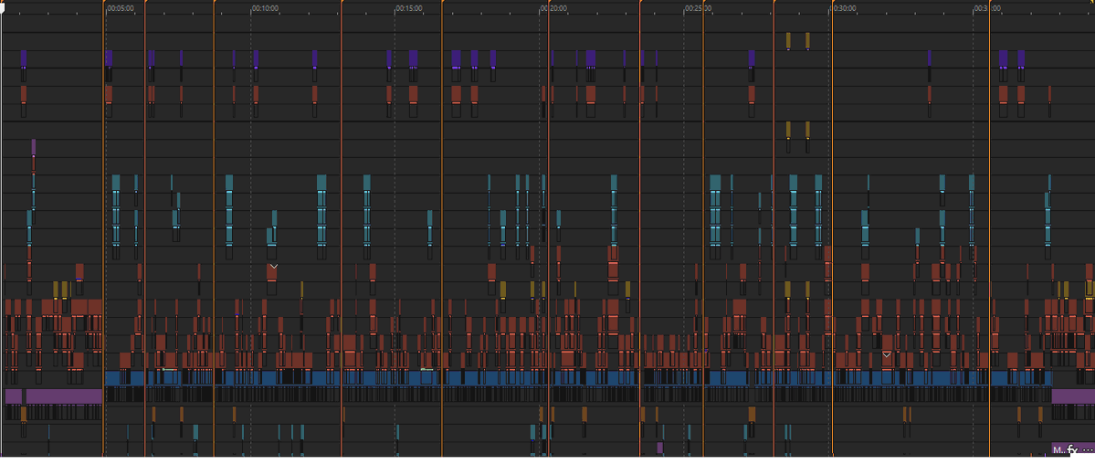
Task: Select the wide purple clip at timeline end
Action: point(1073,396)
